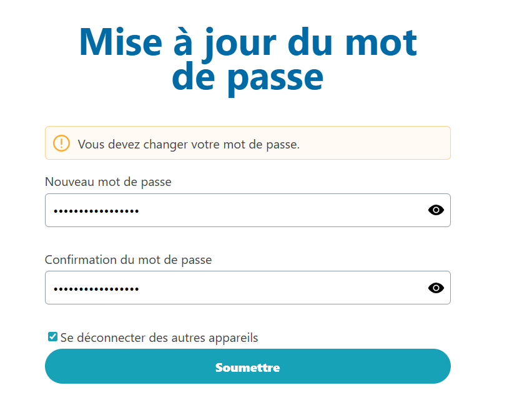The width and height of the screenshot is (507, 408).
Task: Click the "Confirmation du mot de passe" field label
Action: click(128, 260)
